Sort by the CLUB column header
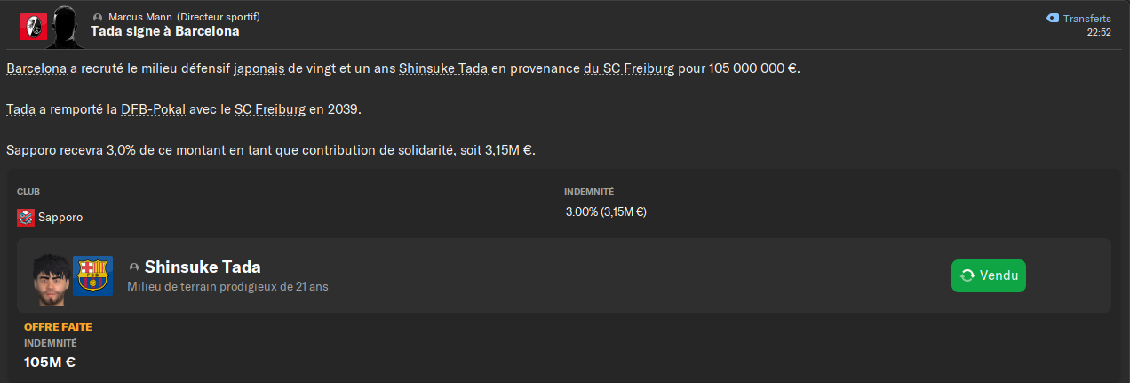The height and width of the screenshot is (383, 1130). point(28,191)
